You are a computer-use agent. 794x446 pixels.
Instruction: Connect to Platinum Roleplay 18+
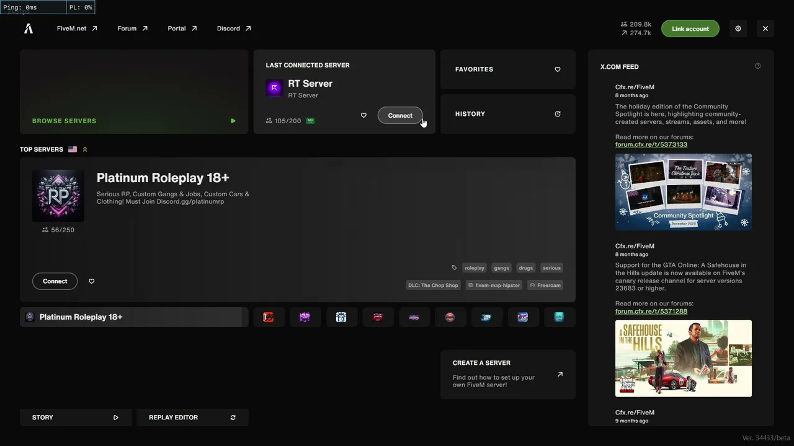click(55, 281)
